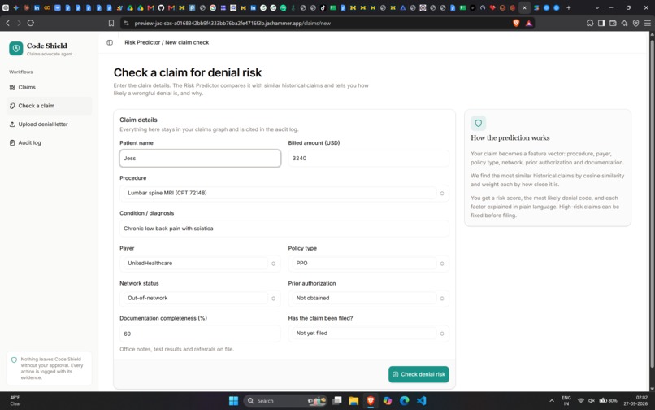
Task: Click browser Back arrow
Action: pos(7,23)
